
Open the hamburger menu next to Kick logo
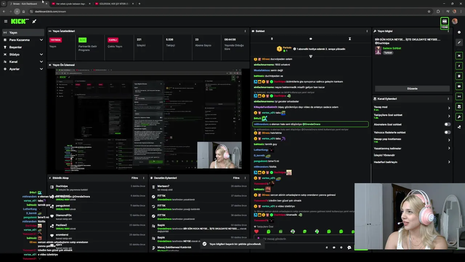(5, 21)
